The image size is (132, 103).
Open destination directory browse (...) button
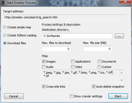tap(119, 36)
